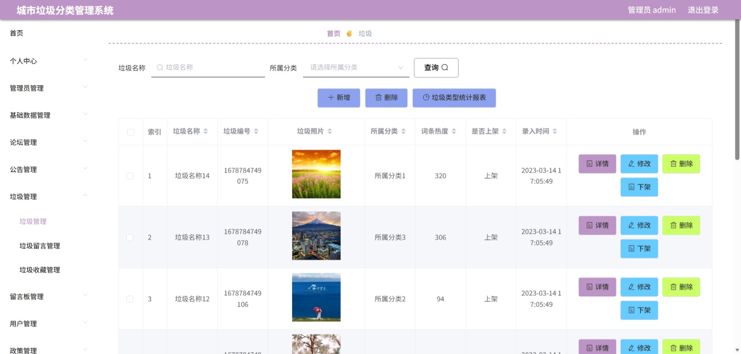Viewport: 741px width, 354px height.
Task: Click the batch 删除 button above the table
Action: 386,98
